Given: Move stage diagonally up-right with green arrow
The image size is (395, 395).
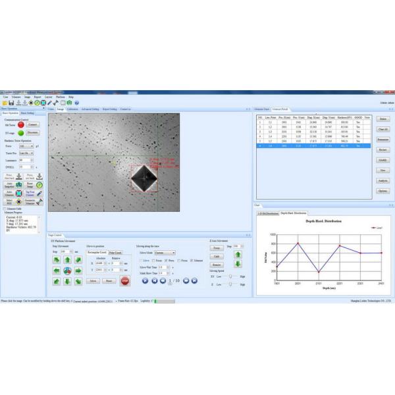Looking at the screenshot, I should point(78,260).
